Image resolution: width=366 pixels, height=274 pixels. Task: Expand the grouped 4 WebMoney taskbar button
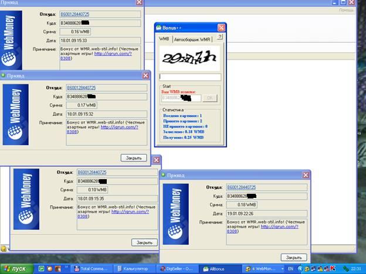pyautogui.click(x=263, y=269)
